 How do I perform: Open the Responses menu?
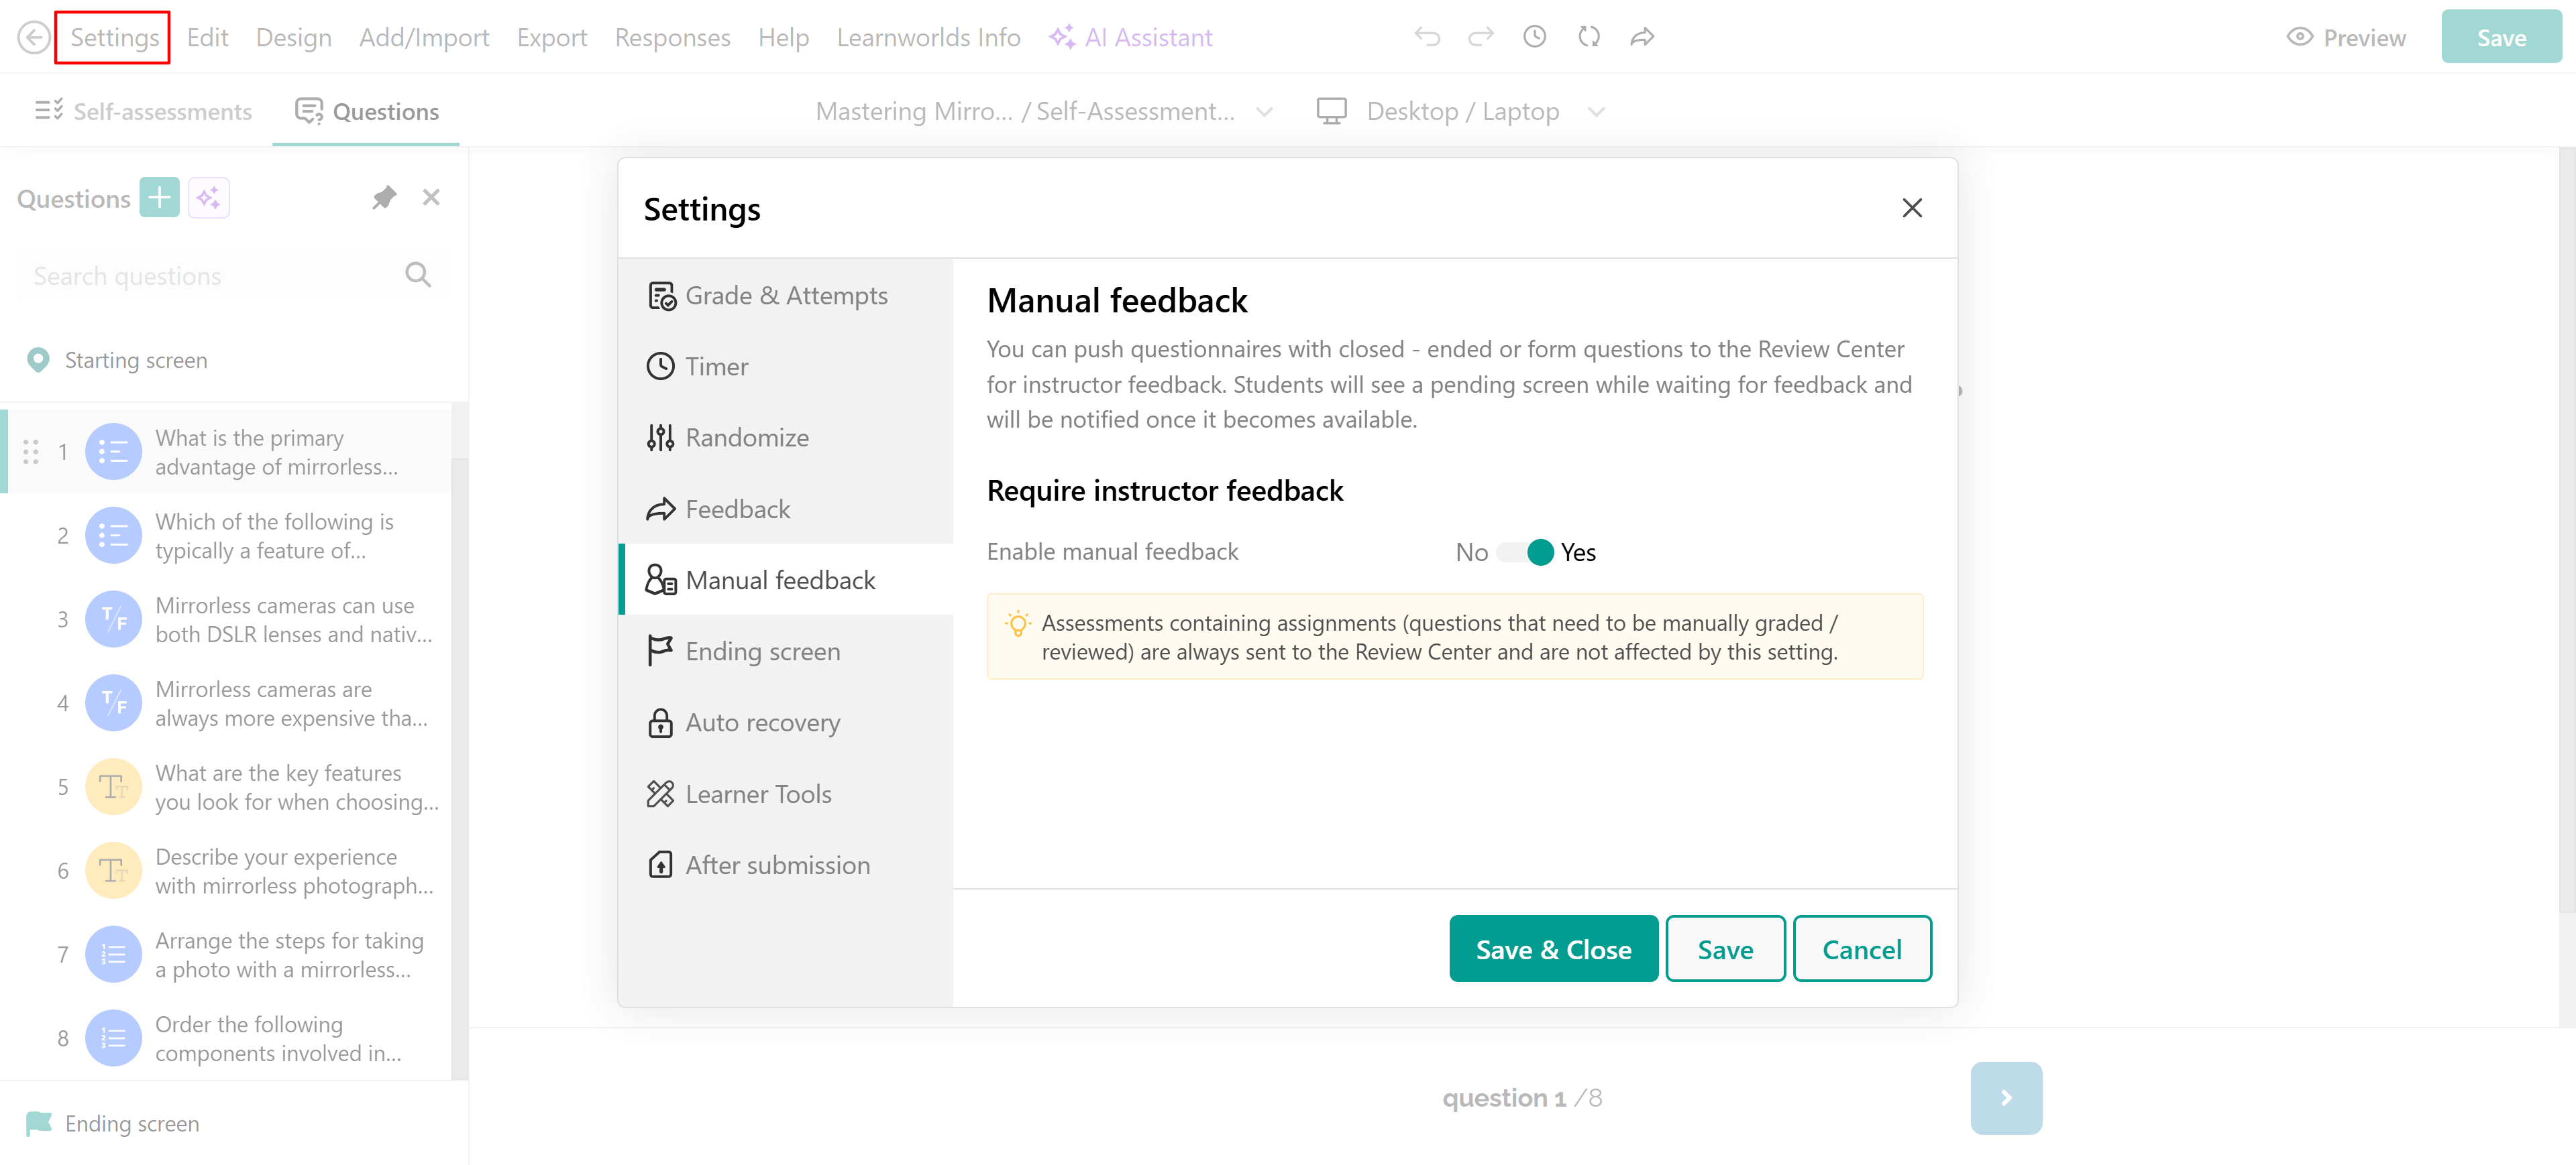(x=672, y=38)
